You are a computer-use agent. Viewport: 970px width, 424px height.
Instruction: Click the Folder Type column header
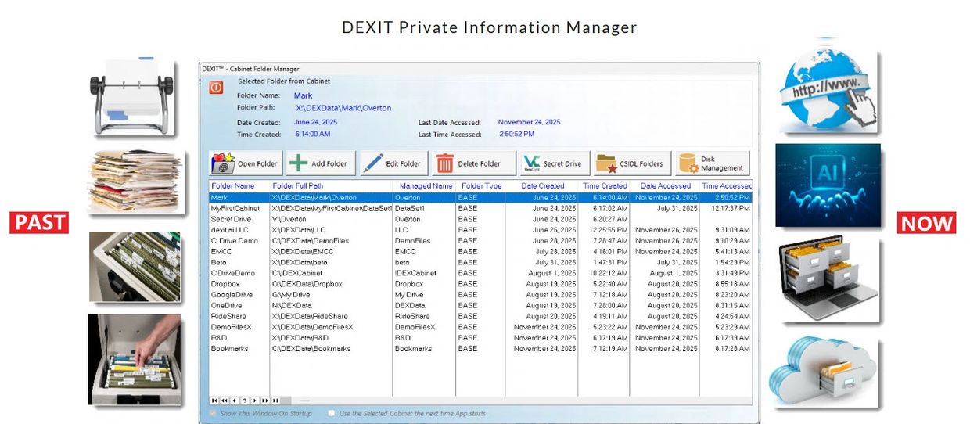click(481, 186)
